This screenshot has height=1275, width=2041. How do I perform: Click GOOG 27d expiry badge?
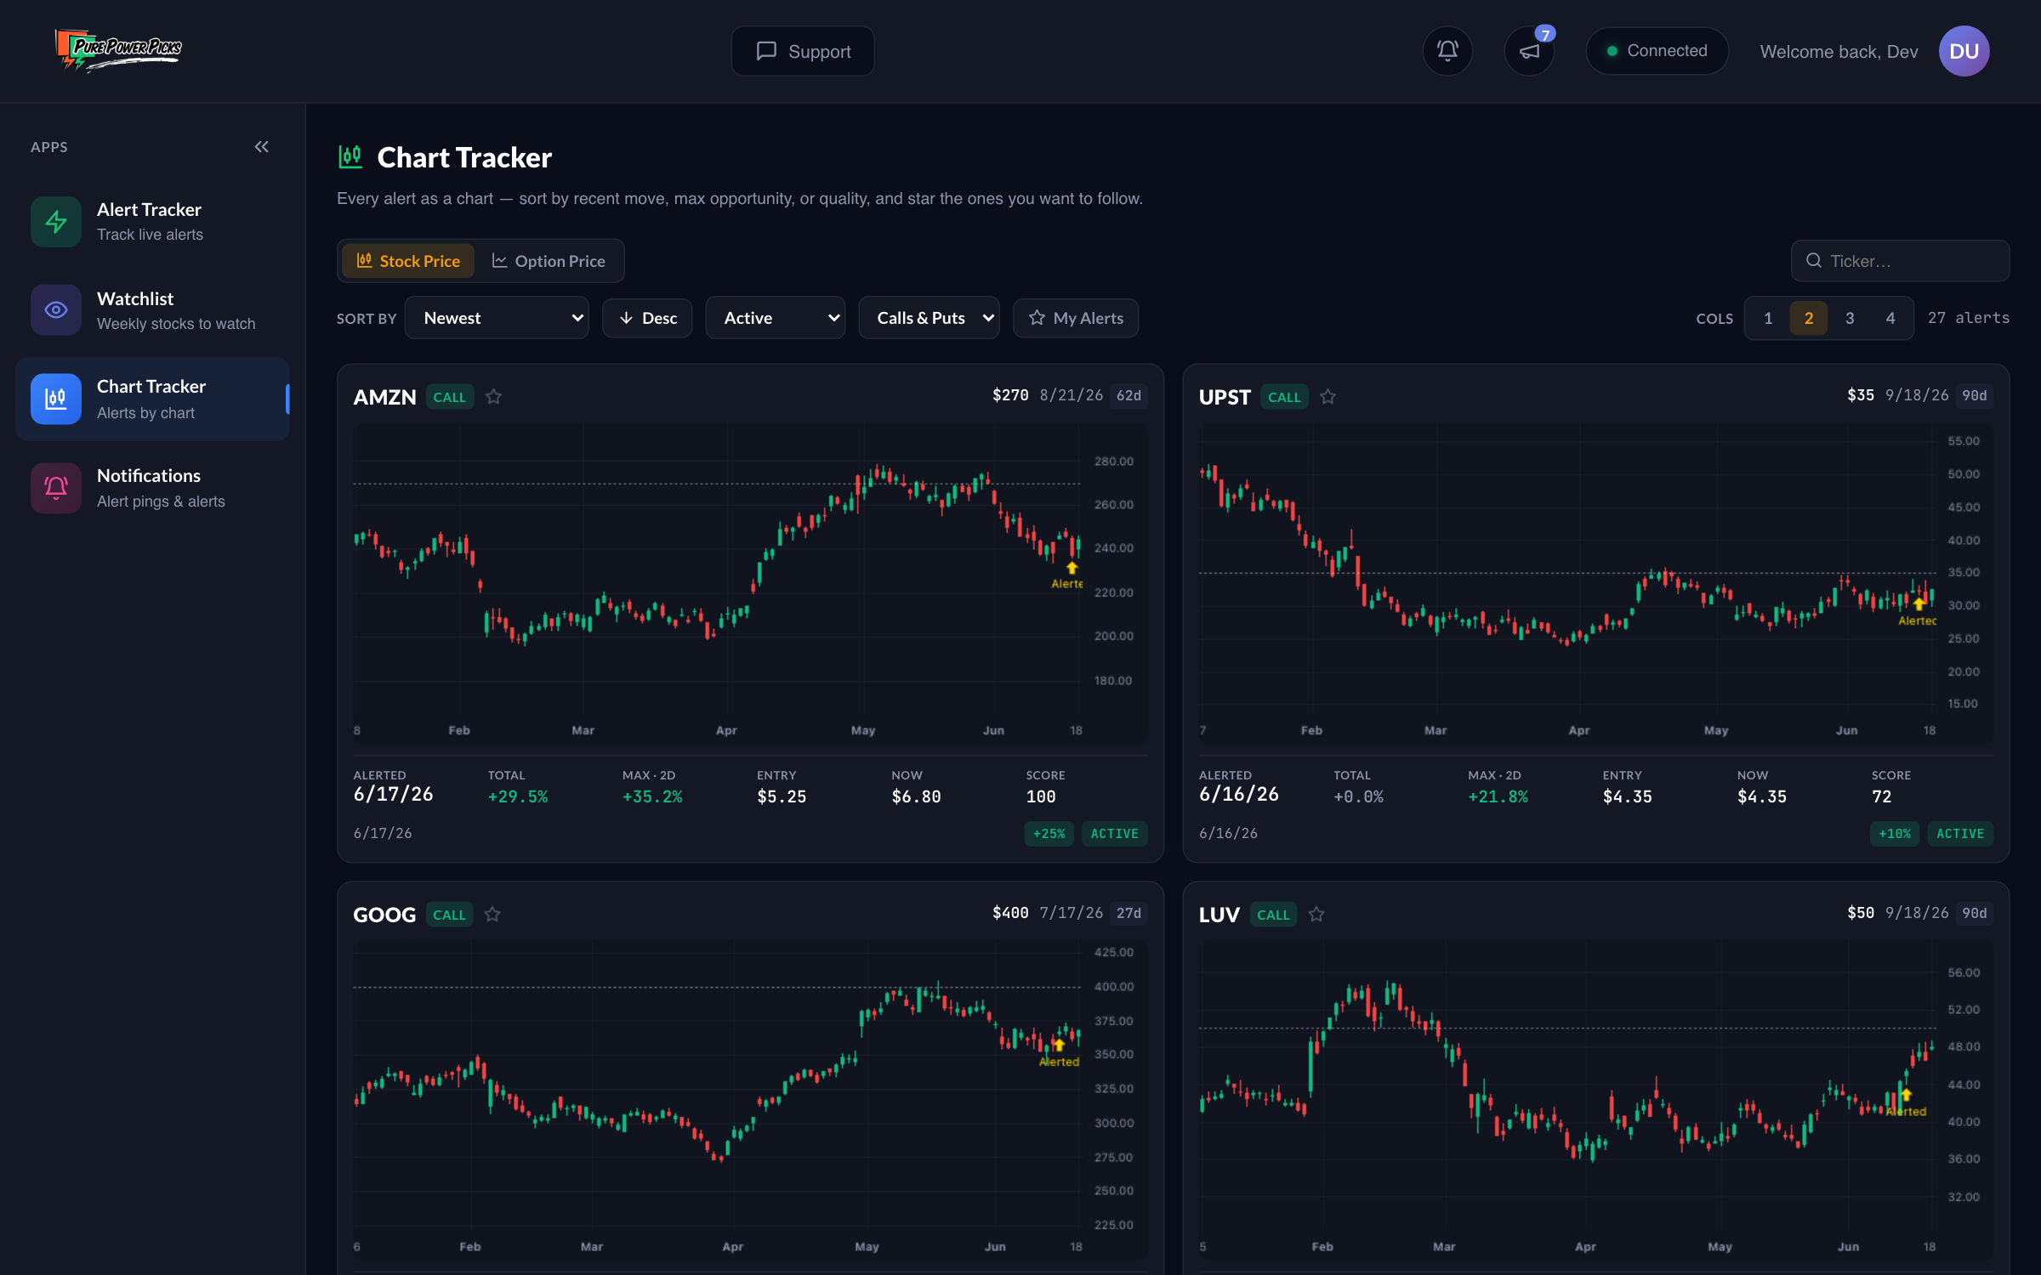(1129, 912)
